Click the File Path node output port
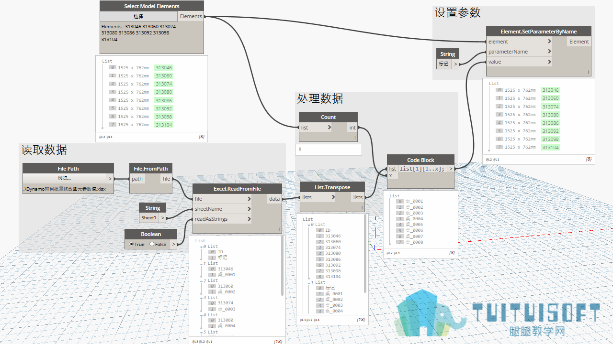This screenshot has height=344, width=613. [110, 178]
